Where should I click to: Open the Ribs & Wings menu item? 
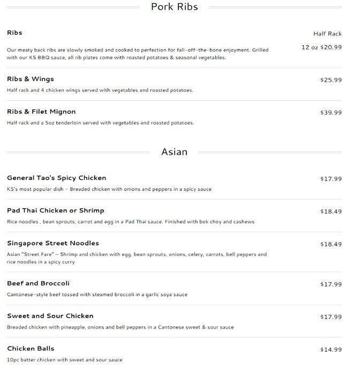pos(31,79)
